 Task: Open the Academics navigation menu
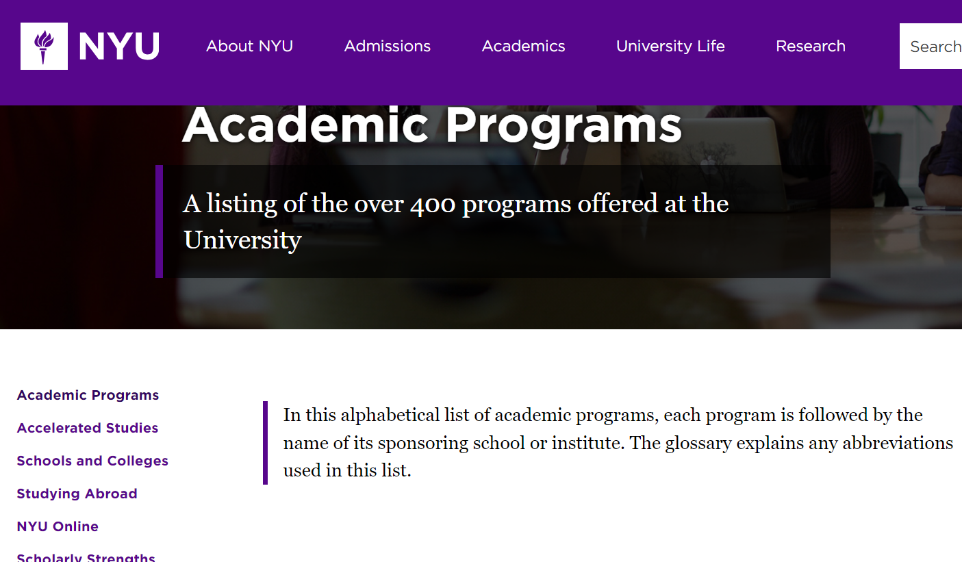524,46
